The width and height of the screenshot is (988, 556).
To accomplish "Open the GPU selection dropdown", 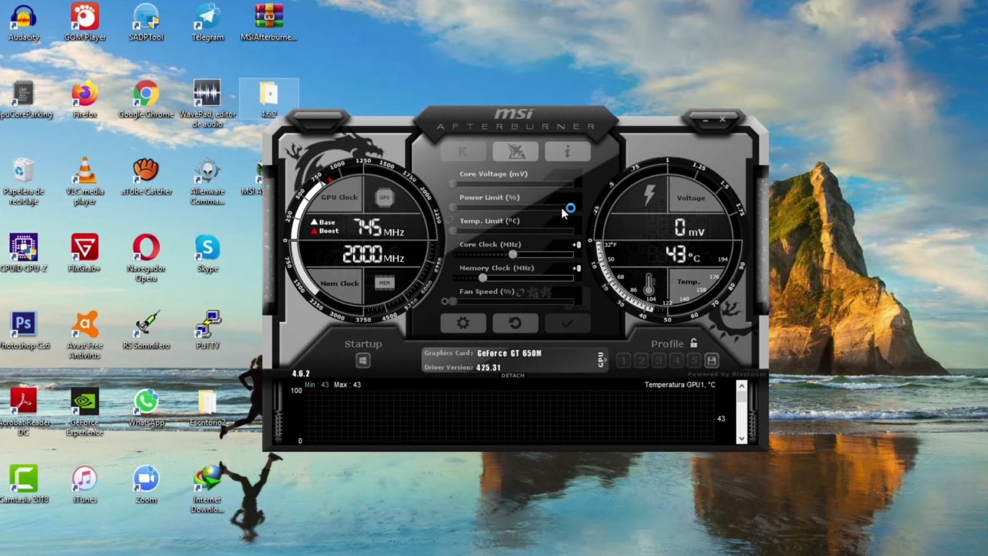I will (x=601, y=360).
